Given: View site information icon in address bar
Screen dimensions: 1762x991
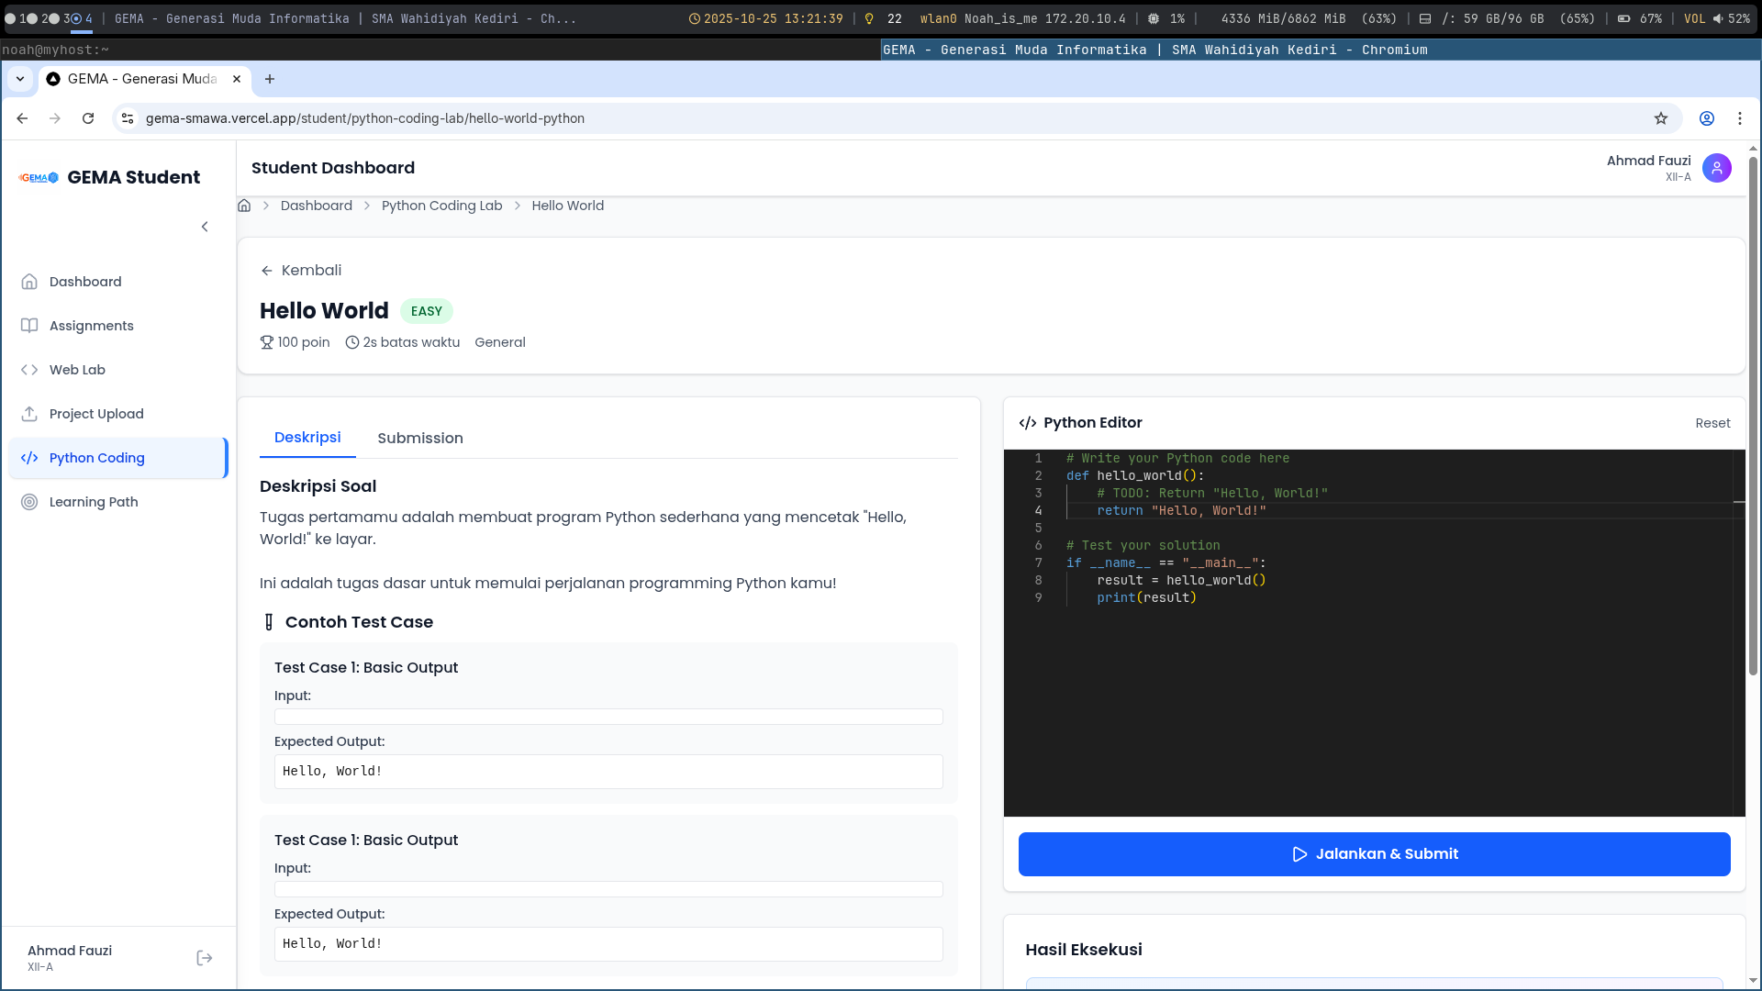Looking at the screenshot, I should pos(128,118).
